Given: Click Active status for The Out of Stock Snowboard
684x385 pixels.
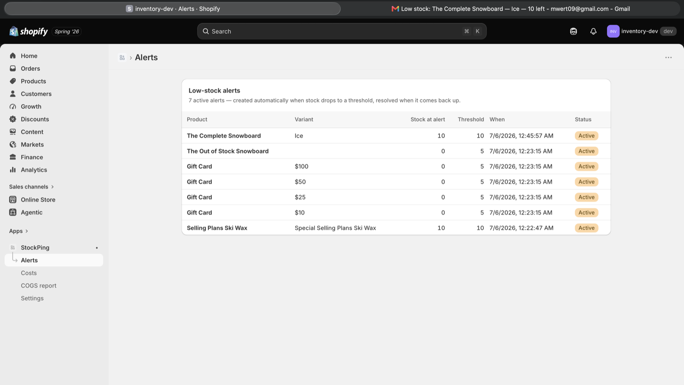Looking at the screenshot, I should (x=587, y=151).
